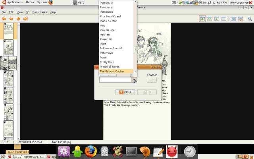This screenshot has height=159, width=254.
Task: Open the music player dock icon
Action: 104,151
